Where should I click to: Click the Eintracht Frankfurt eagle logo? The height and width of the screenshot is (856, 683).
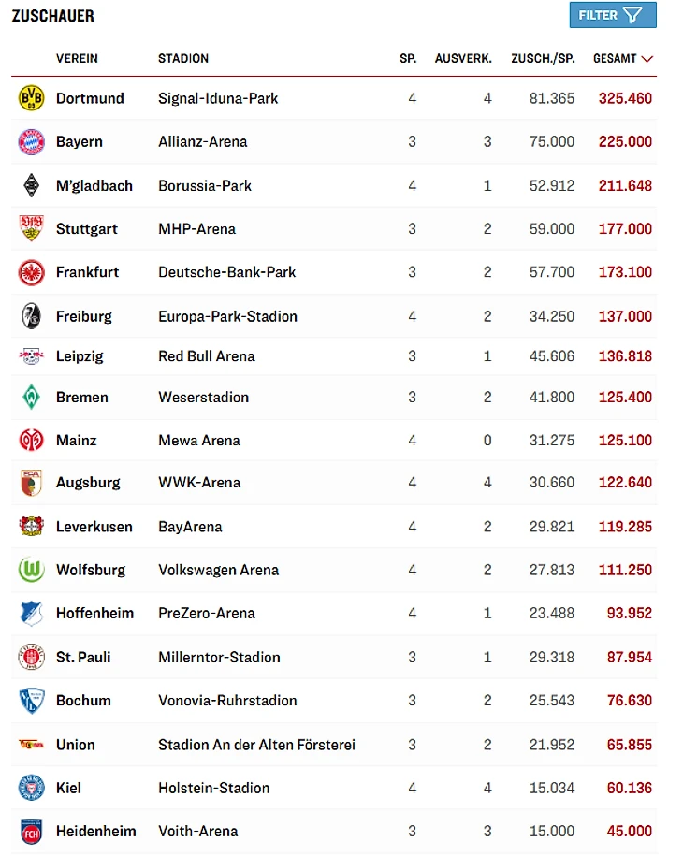click(31, 272)
